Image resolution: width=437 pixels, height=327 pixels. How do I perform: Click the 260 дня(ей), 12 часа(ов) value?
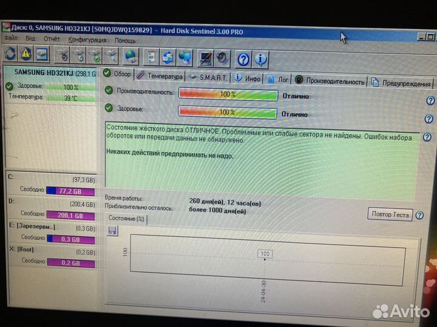coord(225,202)
